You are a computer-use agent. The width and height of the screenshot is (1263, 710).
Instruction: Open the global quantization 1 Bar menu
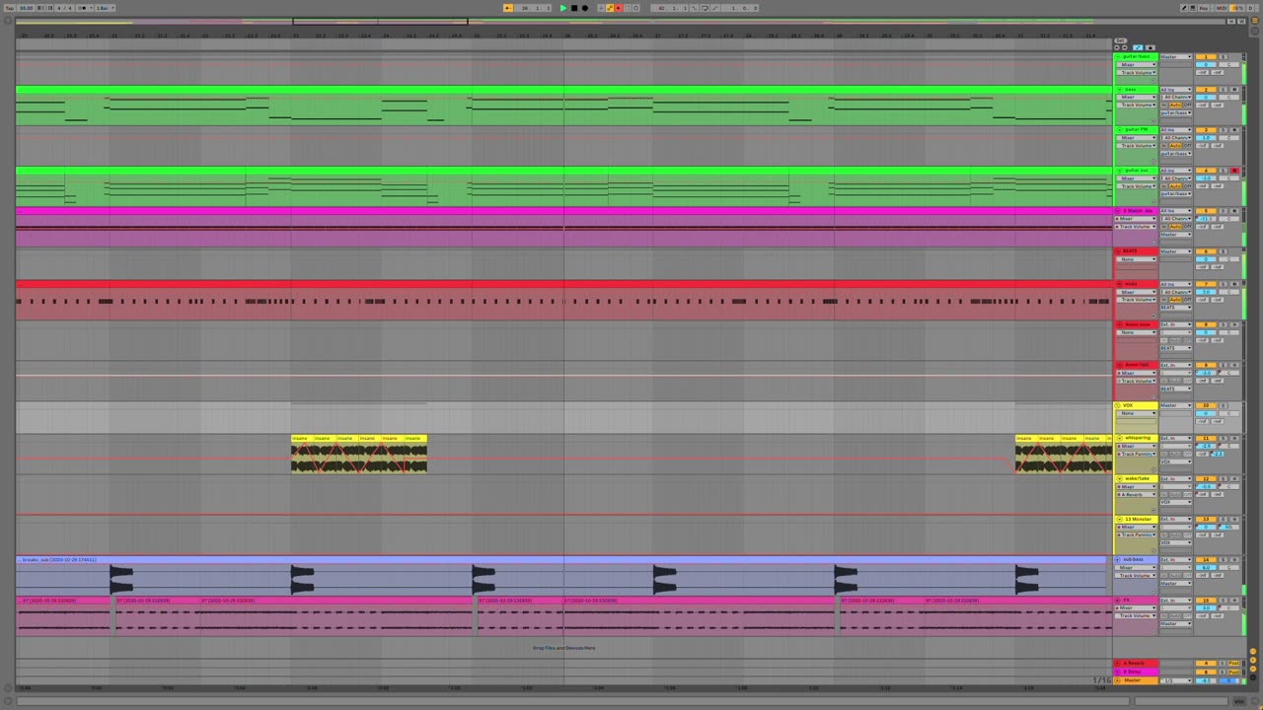pyautogui.click(x=103, y=8)
